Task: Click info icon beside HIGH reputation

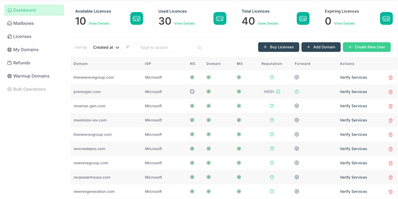Action: 278,92
